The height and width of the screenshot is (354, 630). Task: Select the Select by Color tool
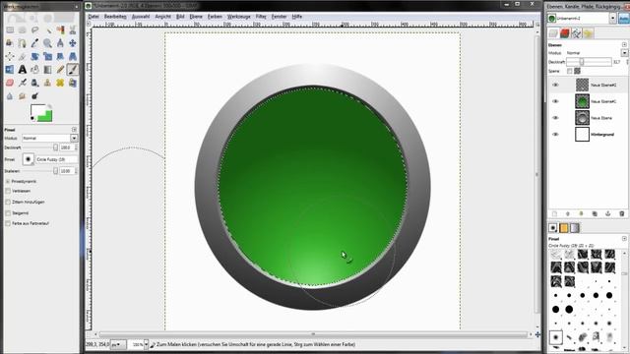click(60, 29)
